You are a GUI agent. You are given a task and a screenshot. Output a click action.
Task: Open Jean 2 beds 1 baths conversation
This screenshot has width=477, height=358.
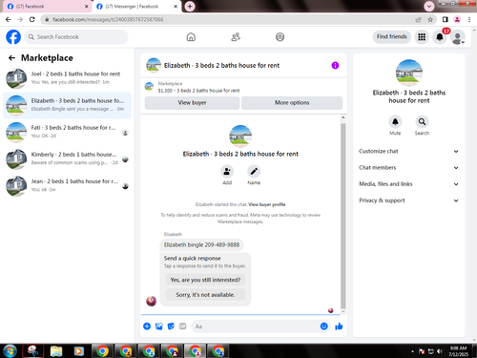(x=67, y=185)
